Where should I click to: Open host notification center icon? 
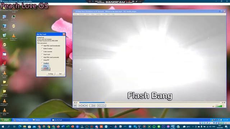[226, 126]
